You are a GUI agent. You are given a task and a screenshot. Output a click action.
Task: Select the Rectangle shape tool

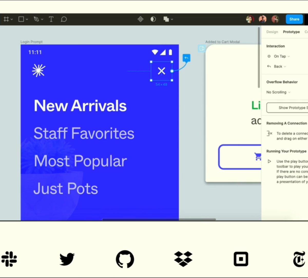[21, 19]
